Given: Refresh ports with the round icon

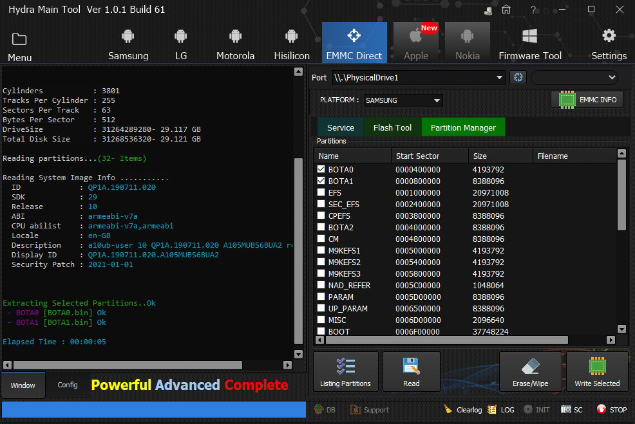Looking at the screenshot, I should coord(518,77).
